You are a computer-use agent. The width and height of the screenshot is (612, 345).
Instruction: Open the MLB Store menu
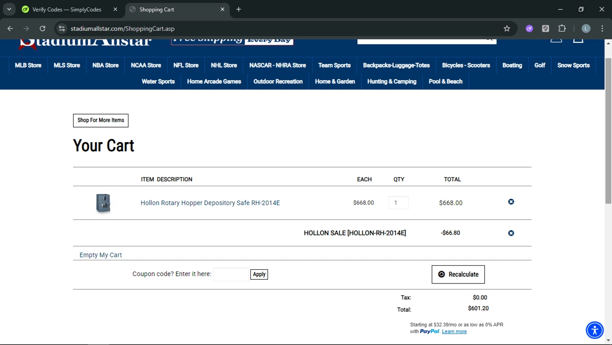tap(28, 65)
